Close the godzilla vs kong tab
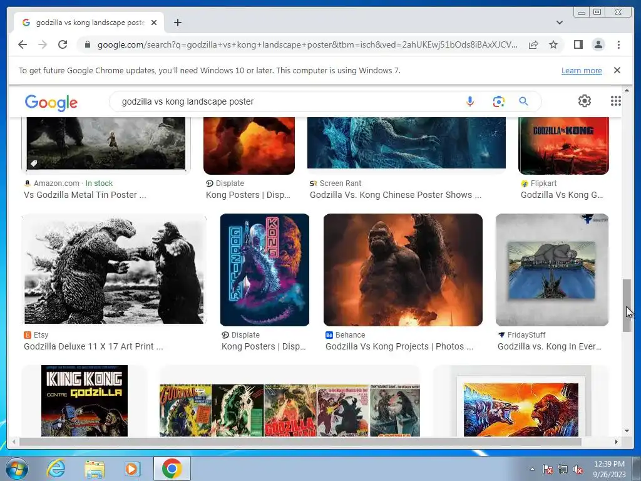Viewport: 641px width, 481px height. point(154,23)
